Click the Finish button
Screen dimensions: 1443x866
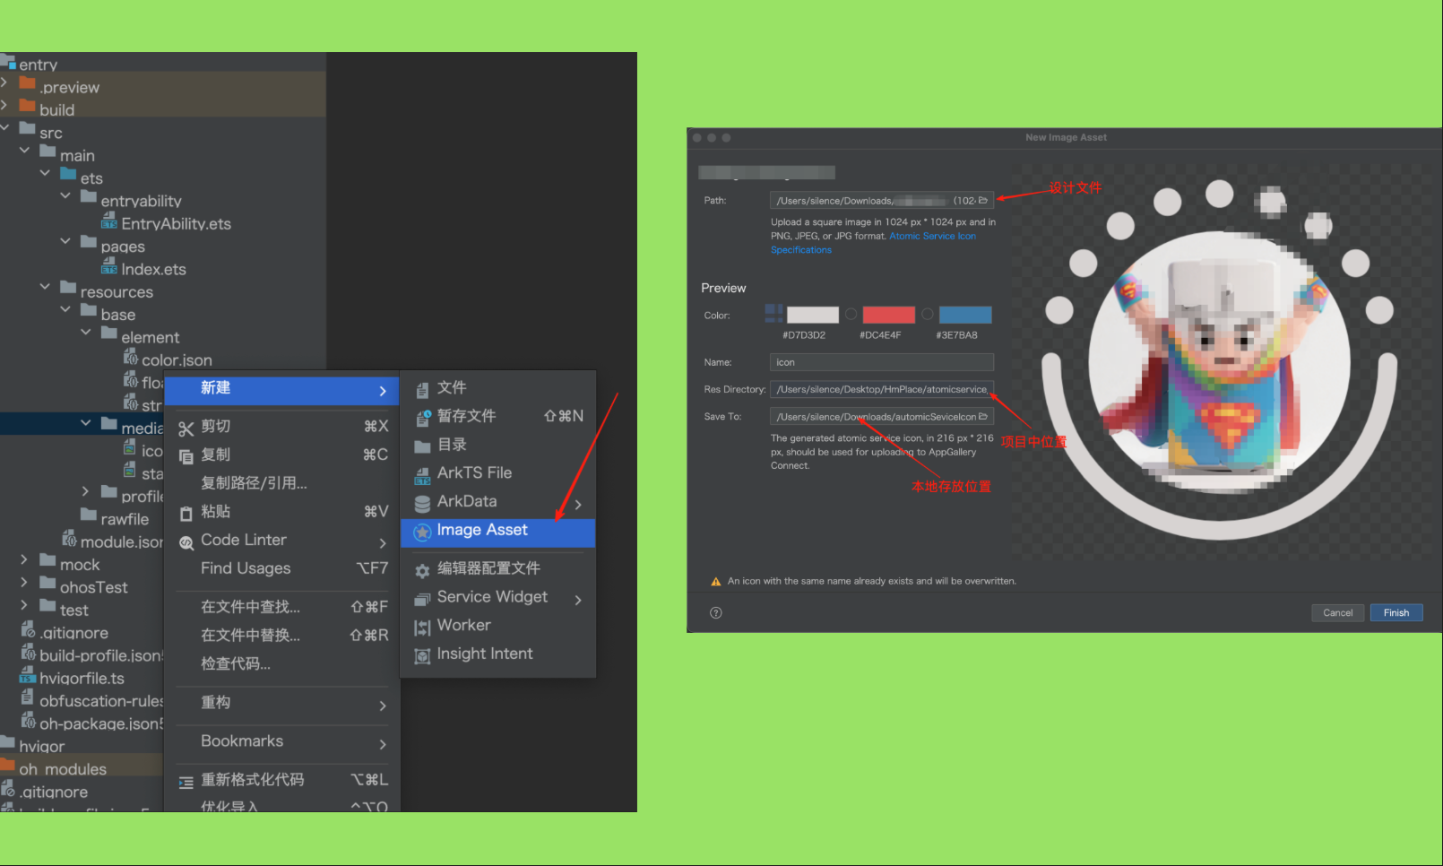pos(1396,613)
